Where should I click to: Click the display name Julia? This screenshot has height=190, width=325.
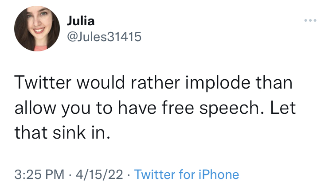(x=81, y=21)
